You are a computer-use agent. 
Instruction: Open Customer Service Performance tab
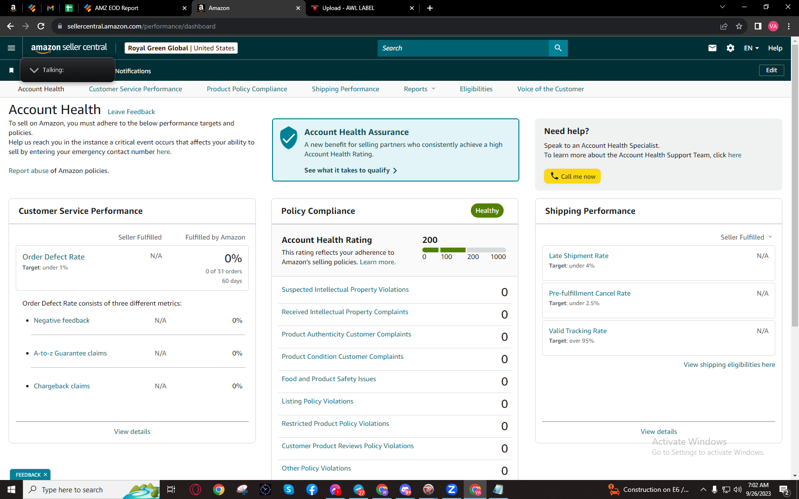point(136,89)
